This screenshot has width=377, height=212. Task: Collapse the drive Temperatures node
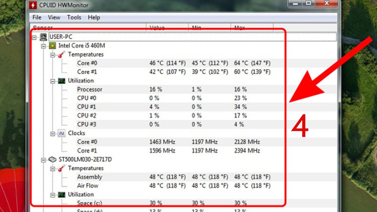[x=52, y=169]
